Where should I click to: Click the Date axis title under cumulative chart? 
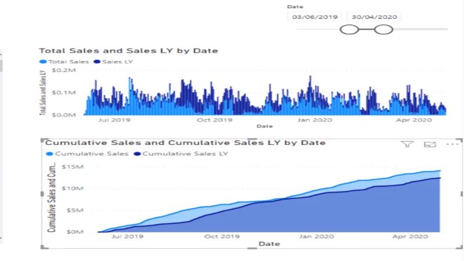tap(269, 244)
